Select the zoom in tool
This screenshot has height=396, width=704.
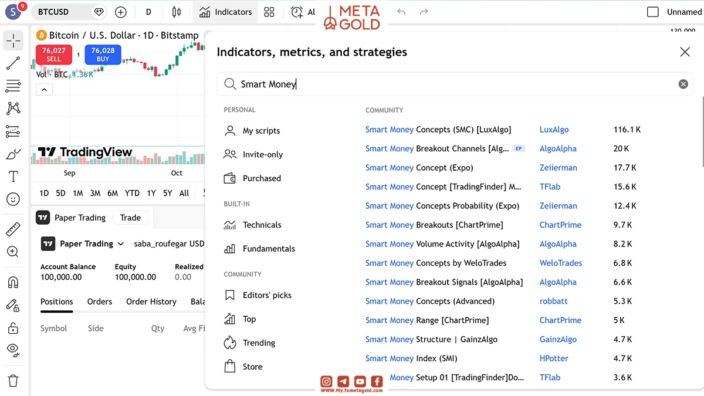coord(13,252)
